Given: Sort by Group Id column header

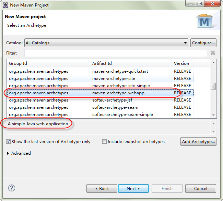Looking at the screenshot, I should pos(48,63).
